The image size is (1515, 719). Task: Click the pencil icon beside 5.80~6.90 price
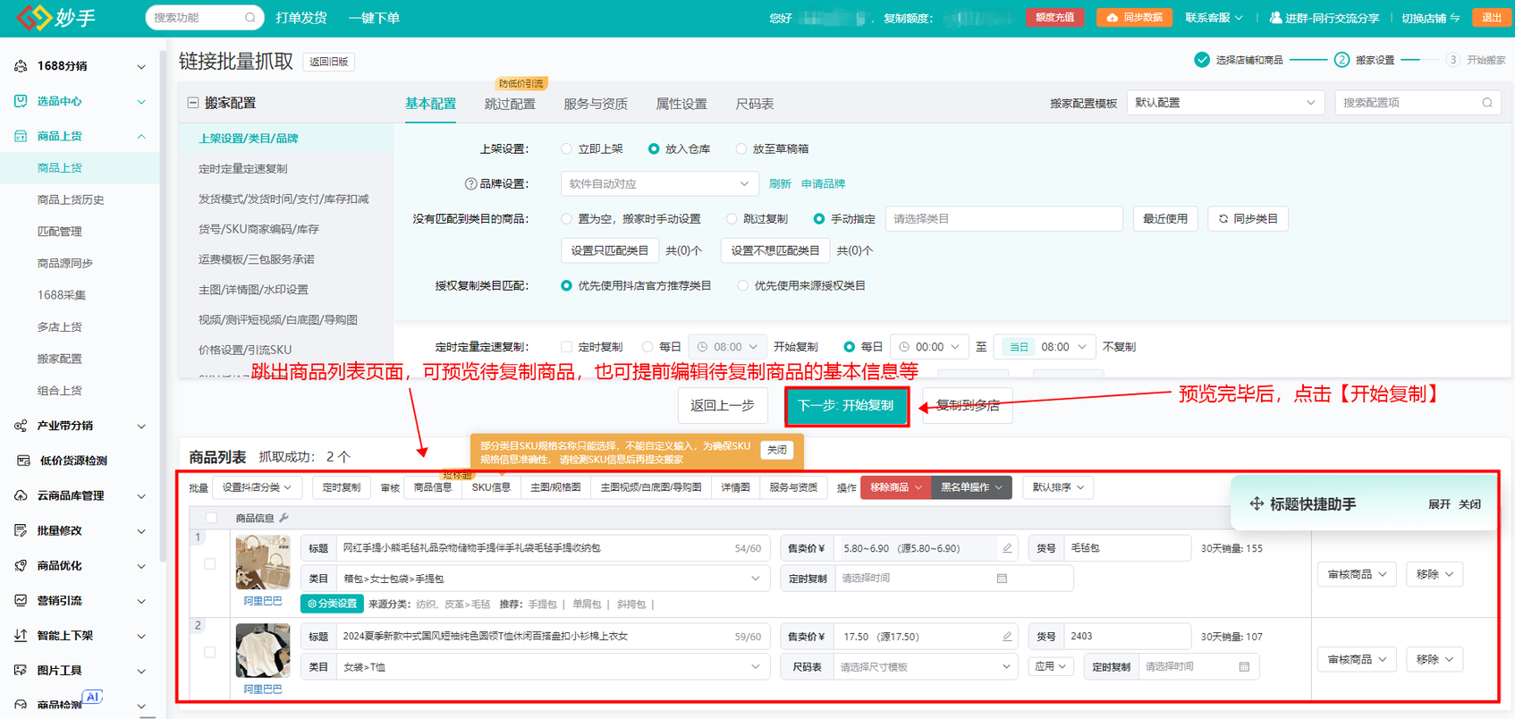[x=1007, y=548]
